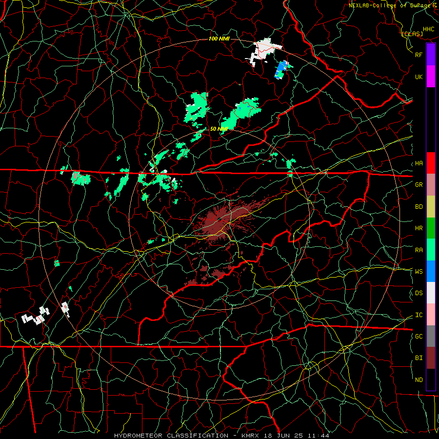The height and width of the screenshot is (439, 439).
Task: Click the GR legend label
Action: 419,185
